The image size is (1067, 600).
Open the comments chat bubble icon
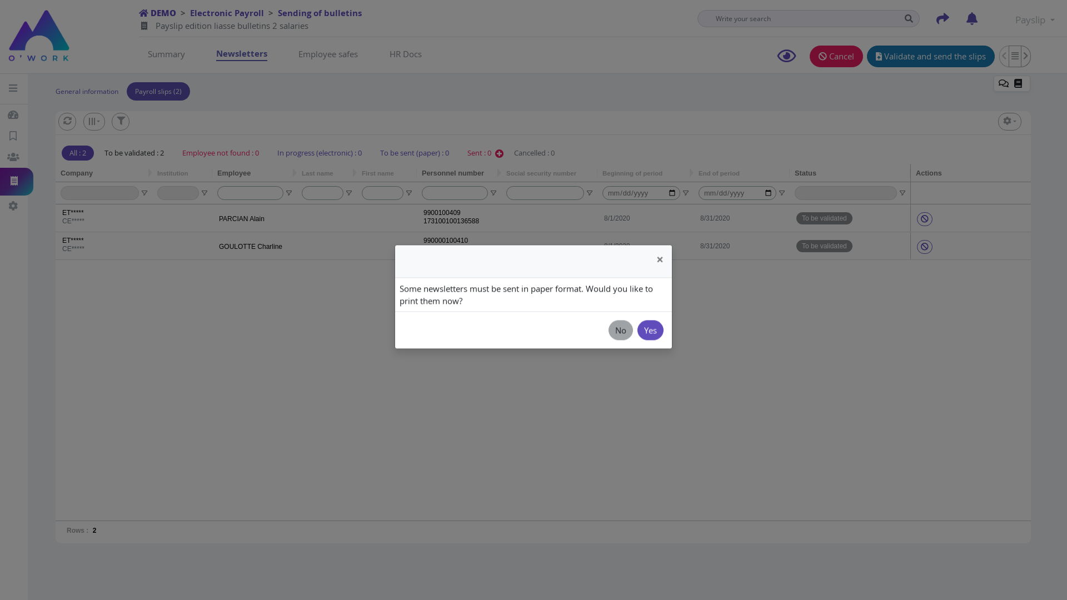coord(1003,84)
